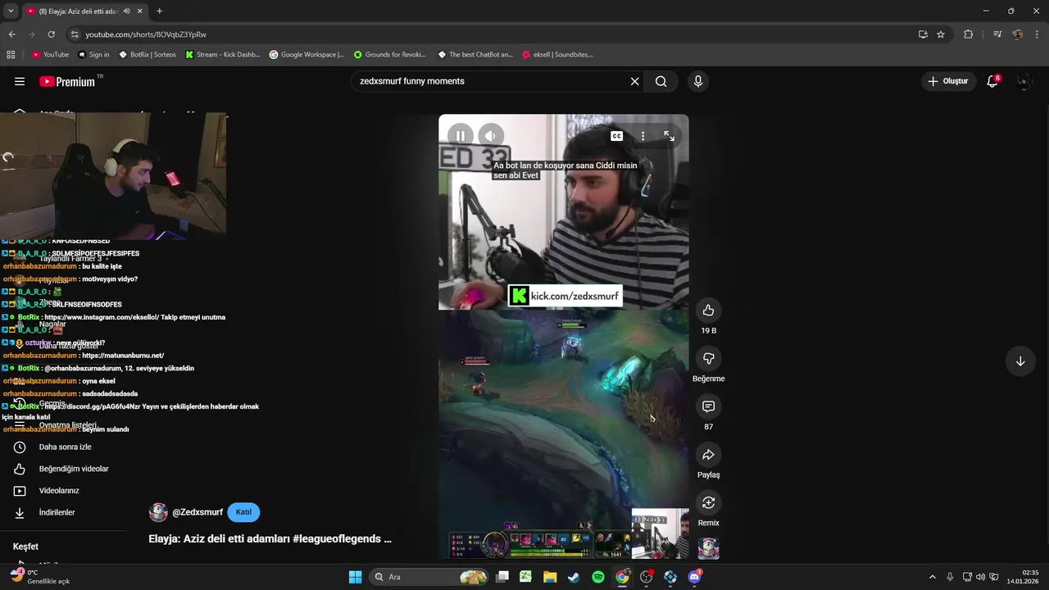Toggle closed captions on the short
The height and width of the screenshot is (590, 1049).
pyautogui.click(x=616, y=136)
